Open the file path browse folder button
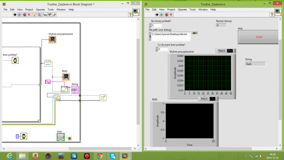This screenshot has height=160, width=284. (194, 33)
